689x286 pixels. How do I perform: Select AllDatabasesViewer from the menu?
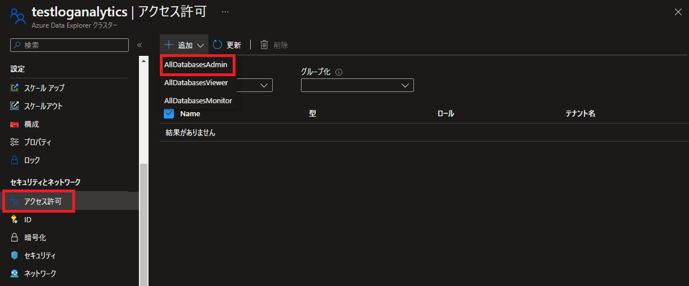[196, 82]
